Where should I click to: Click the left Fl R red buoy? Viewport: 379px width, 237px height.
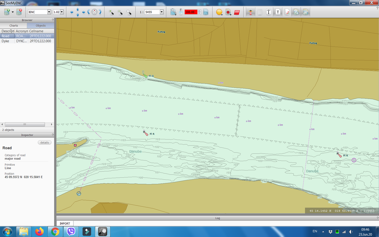[x=146, y=133]
